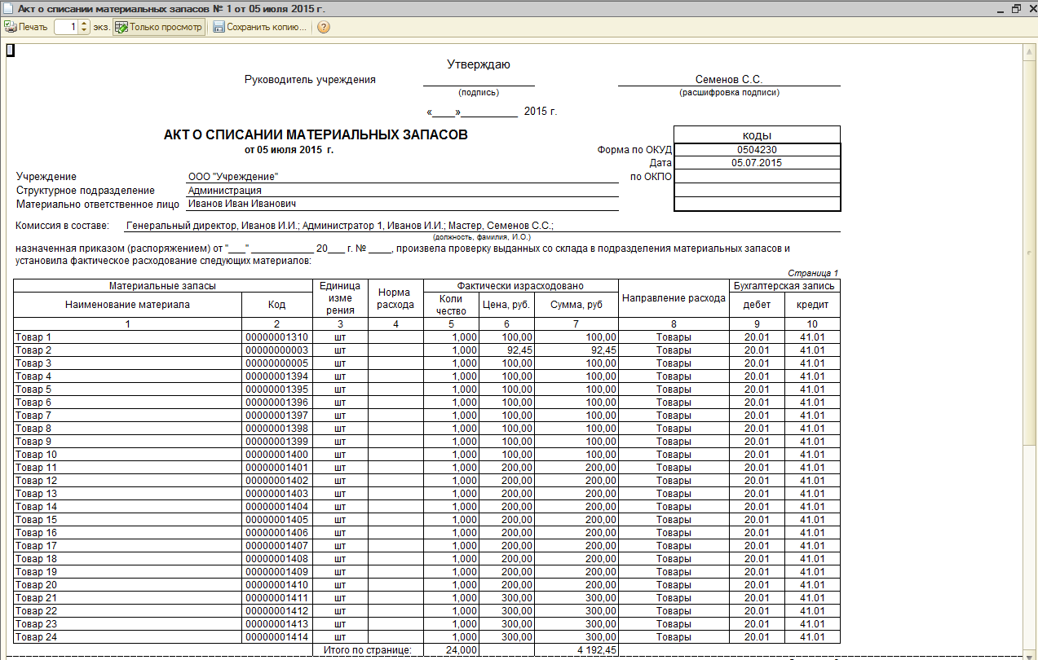The width and height of the screenshot is (1038, 660).
Task: Click the OKUD form code 0504230
Action: [757, 150]
